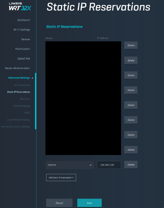
Task: Open Local Network Settings
Action: 18,120
